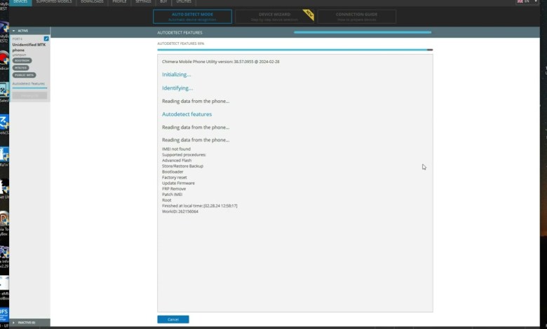This screenshot has width=547, height=329.
Task: Select Auto Detect Mode
Action: (192, 16)
